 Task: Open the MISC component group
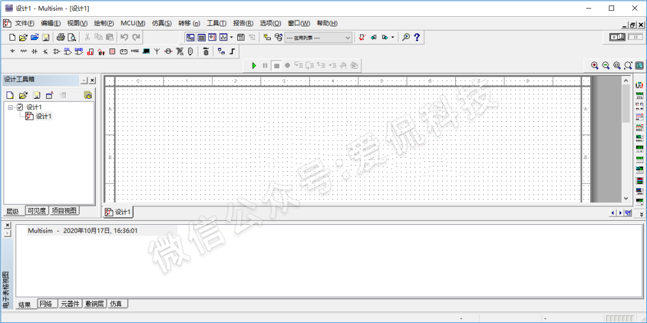pyautogui.click(x=135, y=51)
